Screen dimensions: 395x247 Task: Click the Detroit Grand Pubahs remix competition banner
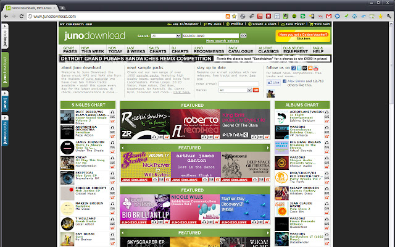(x=195, y=59)
